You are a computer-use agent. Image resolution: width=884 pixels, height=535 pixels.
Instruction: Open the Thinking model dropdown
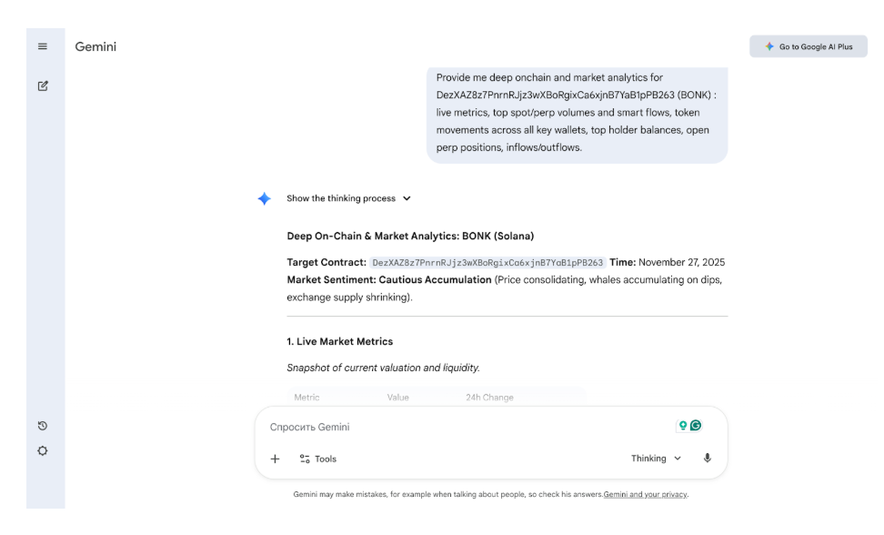(x=656, y=459)
